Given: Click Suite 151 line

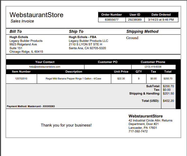Looking at the screenshot, I should [16, 48].
